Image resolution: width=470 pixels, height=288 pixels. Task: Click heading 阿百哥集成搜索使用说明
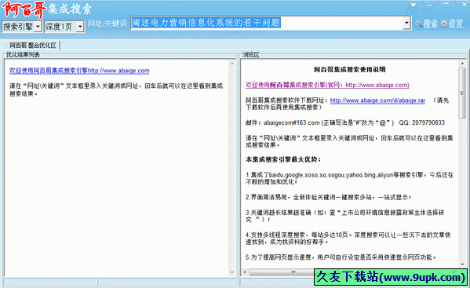point(349,70)
